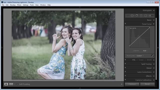
Task: Open the Develop menu
Action: click(x=13, y=5)
